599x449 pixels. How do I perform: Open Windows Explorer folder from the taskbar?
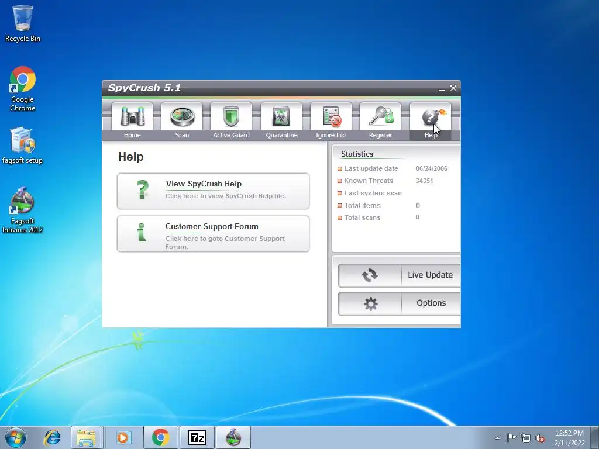[x=86, y=437]
